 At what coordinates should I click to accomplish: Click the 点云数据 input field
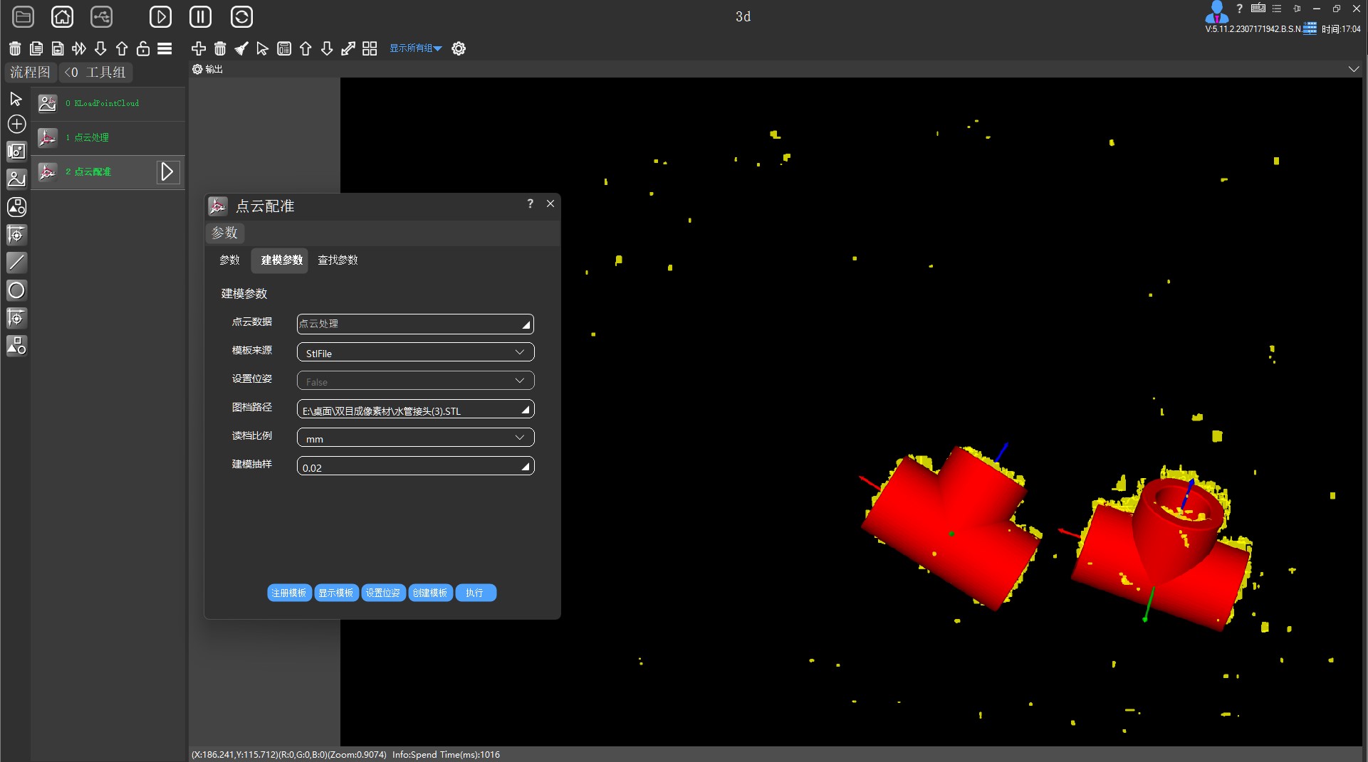[415, 324]
